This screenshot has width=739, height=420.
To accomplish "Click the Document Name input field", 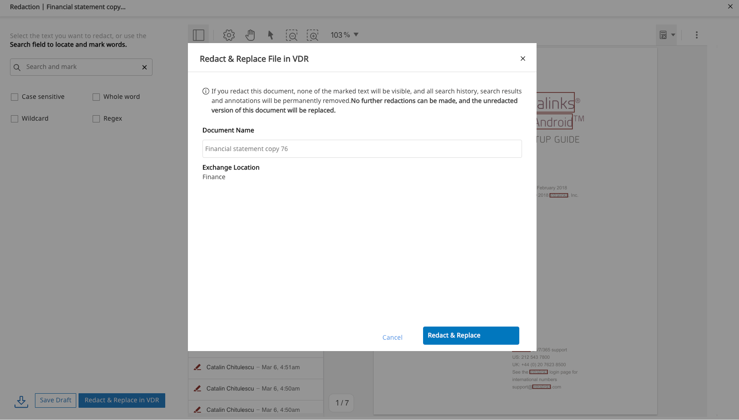I will 362,149.
